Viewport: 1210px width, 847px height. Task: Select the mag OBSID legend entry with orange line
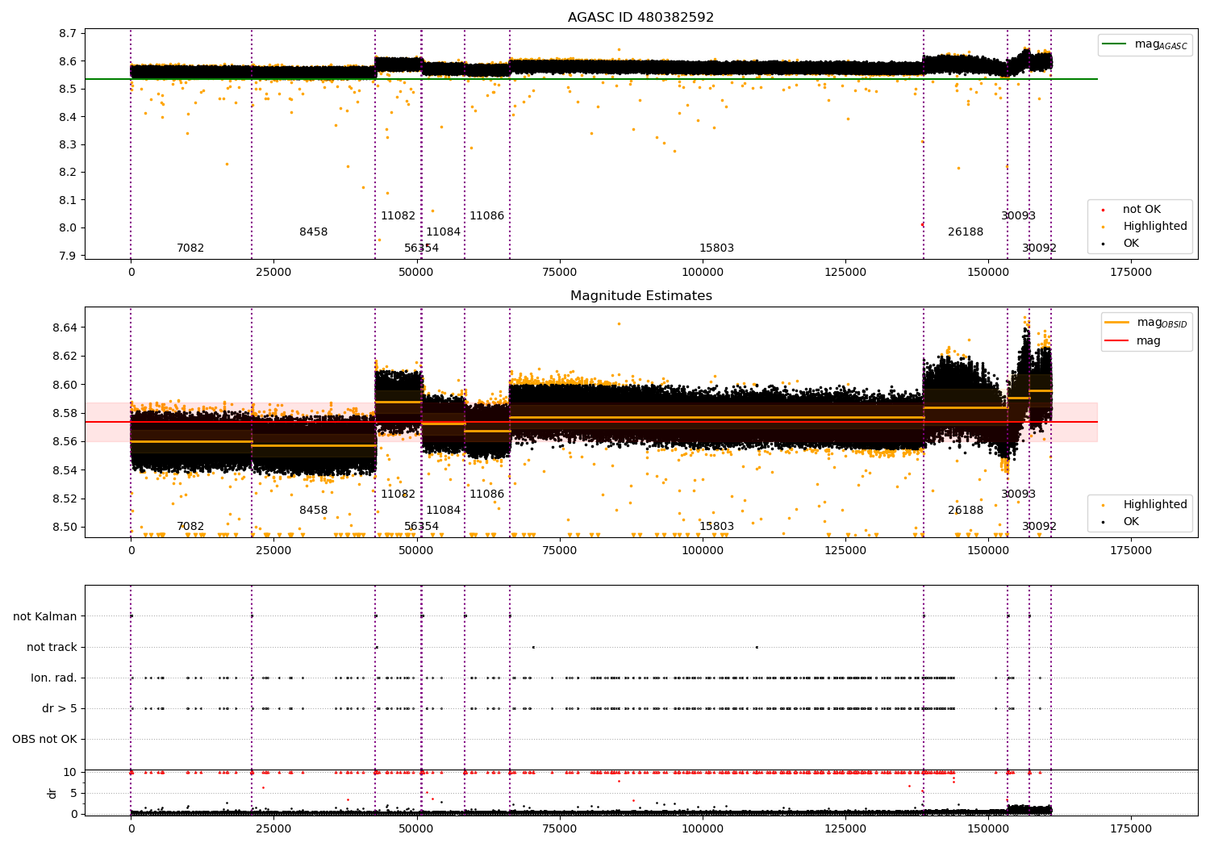(x=1145, y=323)
